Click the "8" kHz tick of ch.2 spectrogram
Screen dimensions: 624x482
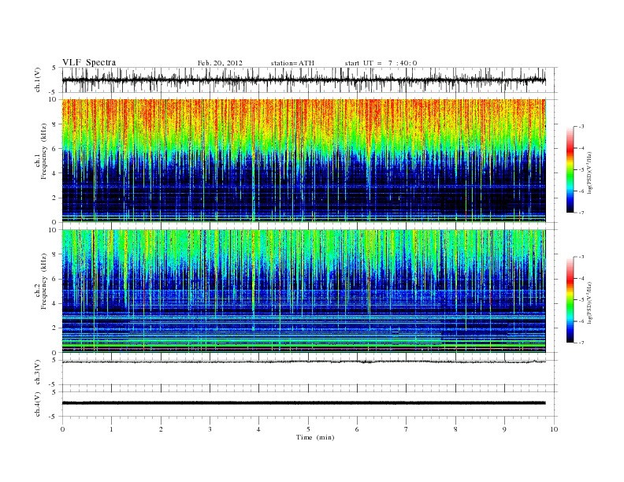click(55, 254)
